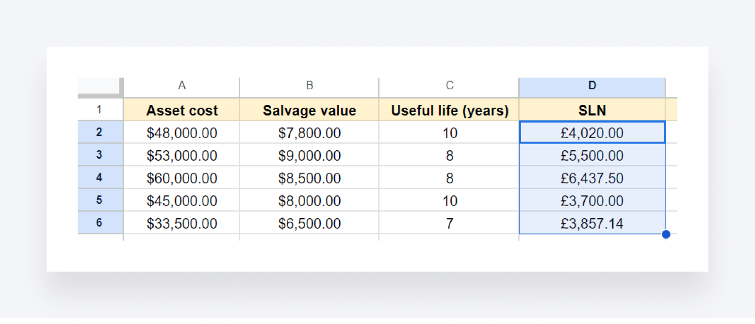Click the select-all corner box
Viewport: 755px width, 324px height.
point(99,85)
